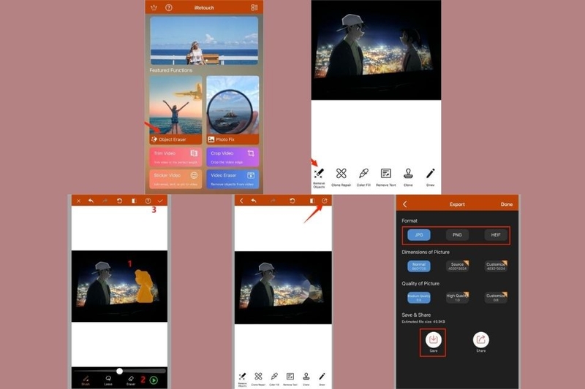Image resolution: width=585 pixels, height=389 pixels.
Task: Choose the Trim Video tile
Action: (175, 157)
